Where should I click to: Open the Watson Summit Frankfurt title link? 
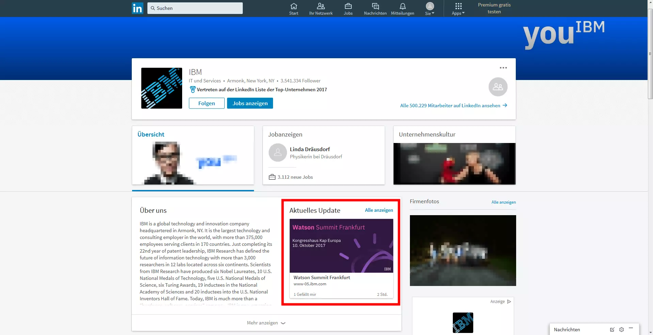[x=322, y=277]
